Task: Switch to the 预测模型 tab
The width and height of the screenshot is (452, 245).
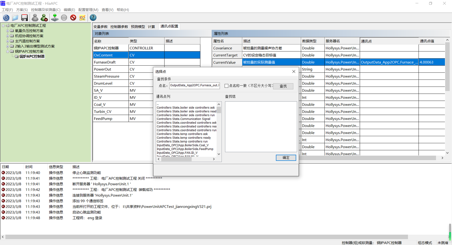Action: pos(138,27)
